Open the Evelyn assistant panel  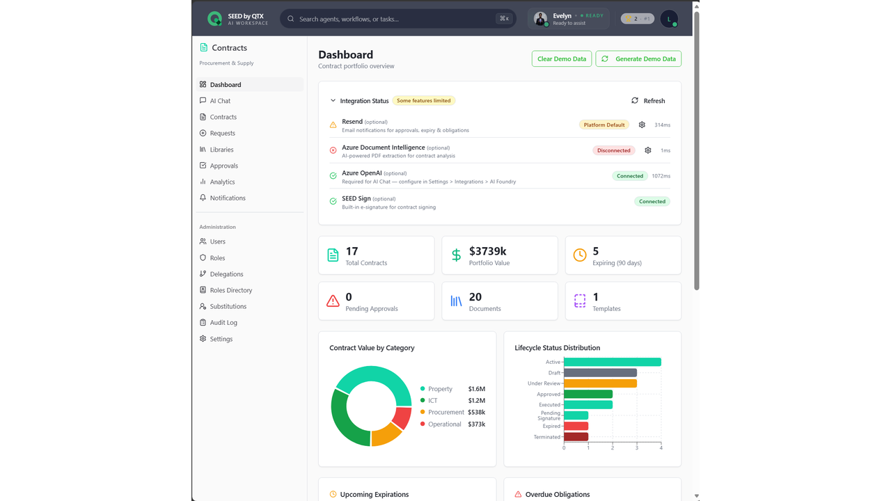click(569, 19)
